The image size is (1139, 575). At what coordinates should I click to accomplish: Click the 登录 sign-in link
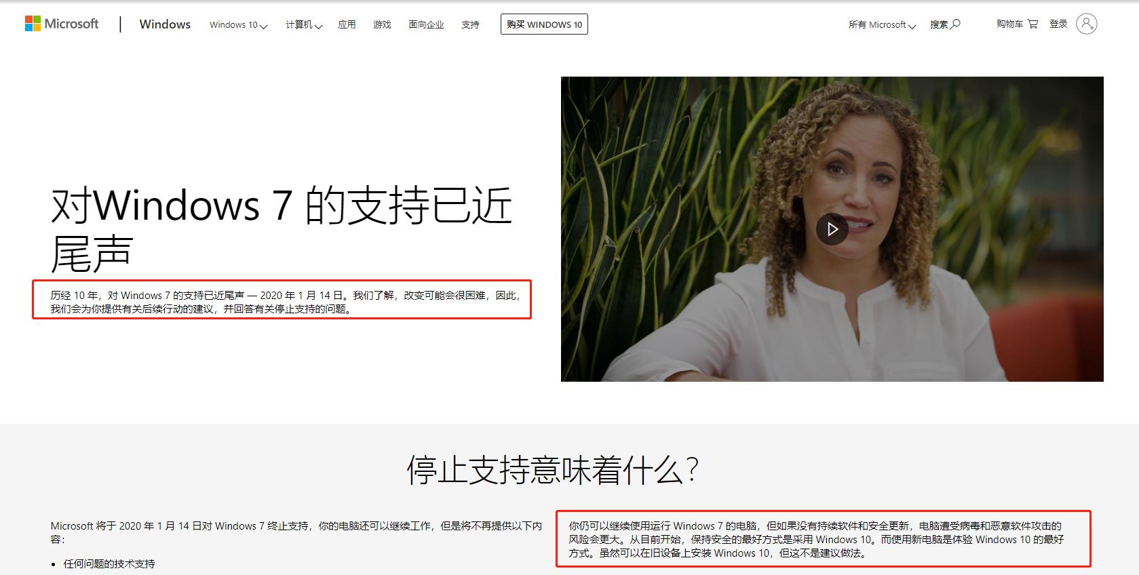click(x=1058, y=24)
